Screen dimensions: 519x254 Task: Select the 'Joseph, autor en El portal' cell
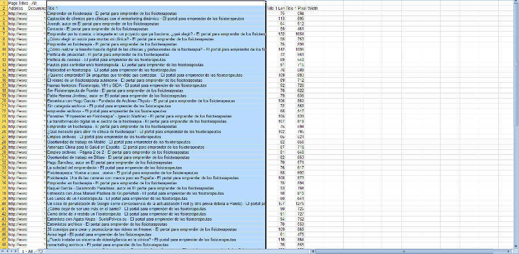point(156,24)
